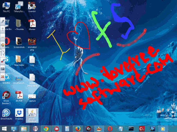Image resolution: width=177 pixels, height=132 pixels.
Task: Click the red calendar-style taskbar icon
Action: point(35,129)
